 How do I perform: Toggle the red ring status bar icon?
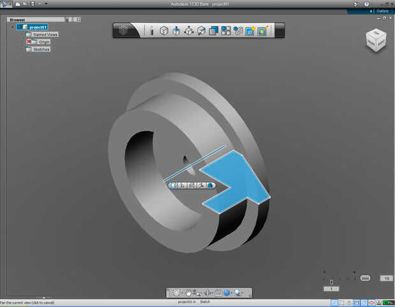click(371, 303)
